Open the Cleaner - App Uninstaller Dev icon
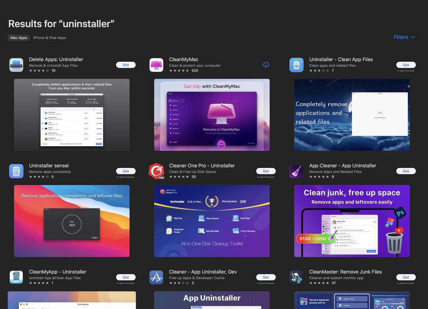Viewport: 428px width, 309px height. [156, 277]
